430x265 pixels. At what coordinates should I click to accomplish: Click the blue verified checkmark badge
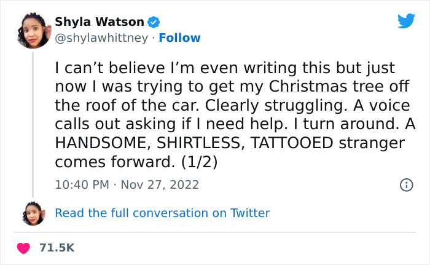pos(154,22)
